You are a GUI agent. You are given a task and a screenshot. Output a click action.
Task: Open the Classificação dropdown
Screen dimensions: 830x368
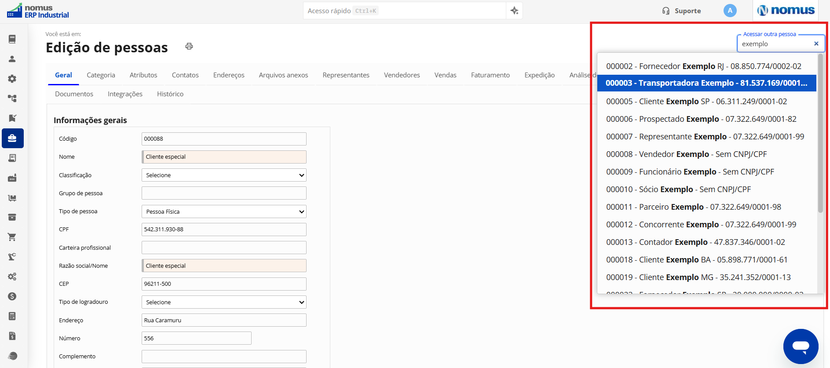(224, 175)
